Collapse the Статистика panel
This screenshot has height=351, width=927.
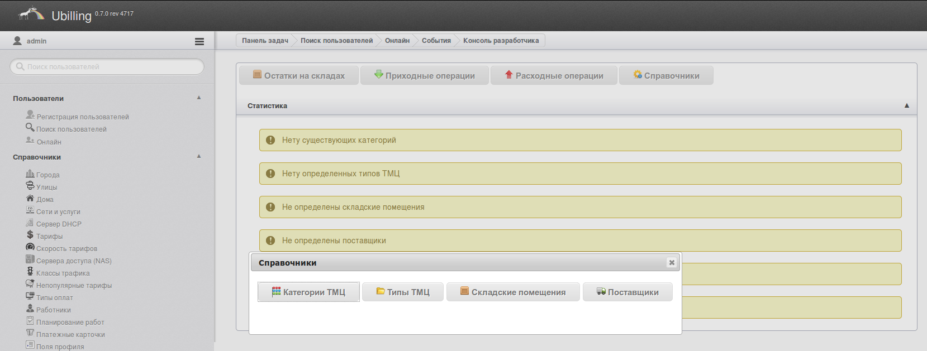coord(906,105)
